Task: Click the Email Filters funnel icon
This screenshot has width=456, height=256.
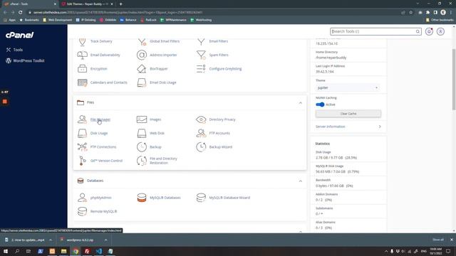Action: (201, 41)
